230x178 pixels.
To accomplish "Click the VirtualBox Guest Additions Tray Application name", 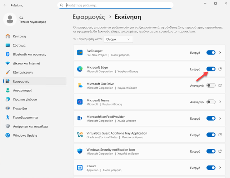I will pos(117,133).
